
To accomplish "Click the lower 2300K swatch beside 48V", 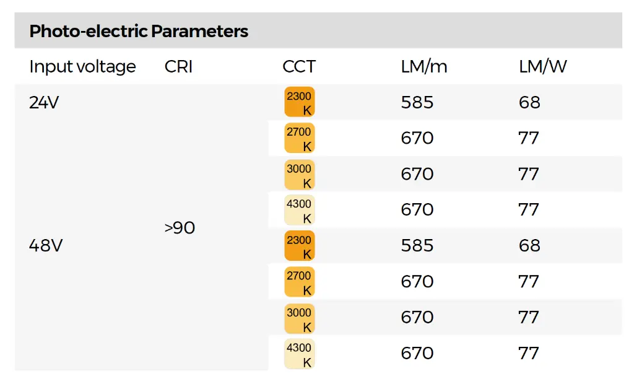I will click(x=300, y=246).
